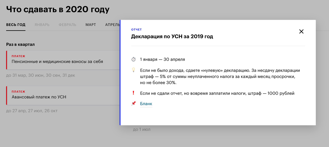This screenshot has width=329, height=147.
Task: Click the ОТЧЕТ label in the popup
Action: 137,30
